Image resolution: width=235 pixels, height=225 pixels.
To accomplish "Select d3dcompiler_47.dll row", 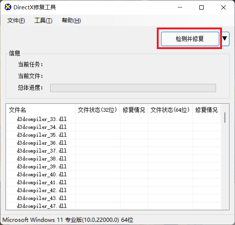I will pos(42,206).
